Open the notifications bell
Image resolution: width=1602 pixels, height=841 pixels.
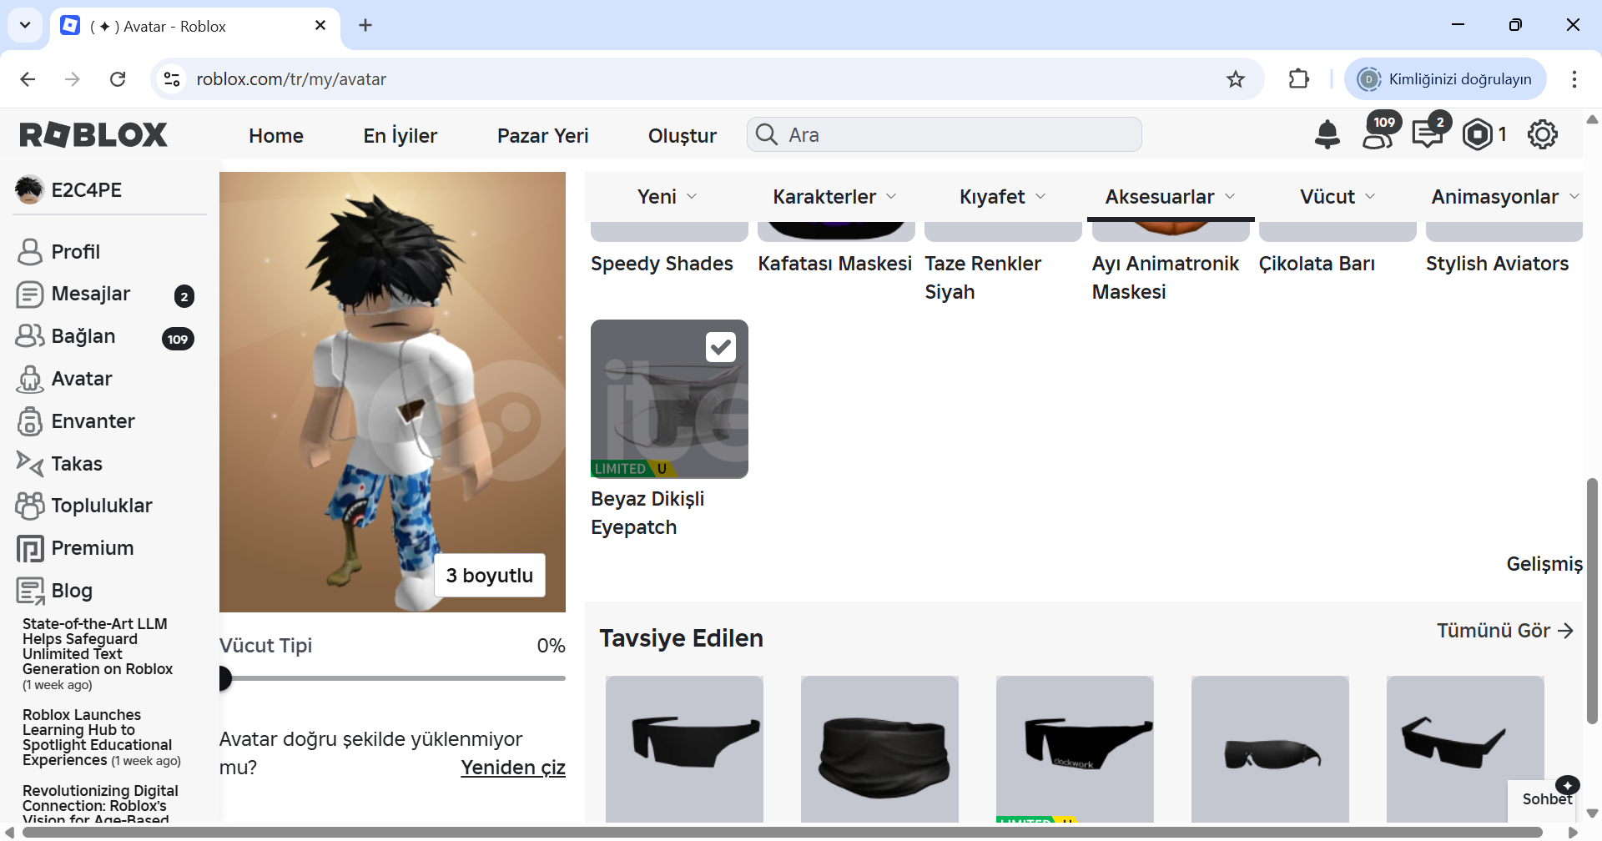(1327, 134)
